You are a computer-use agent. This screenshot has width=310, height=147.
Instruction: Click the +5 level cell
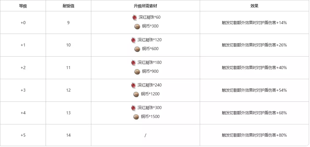pos(23,135)
